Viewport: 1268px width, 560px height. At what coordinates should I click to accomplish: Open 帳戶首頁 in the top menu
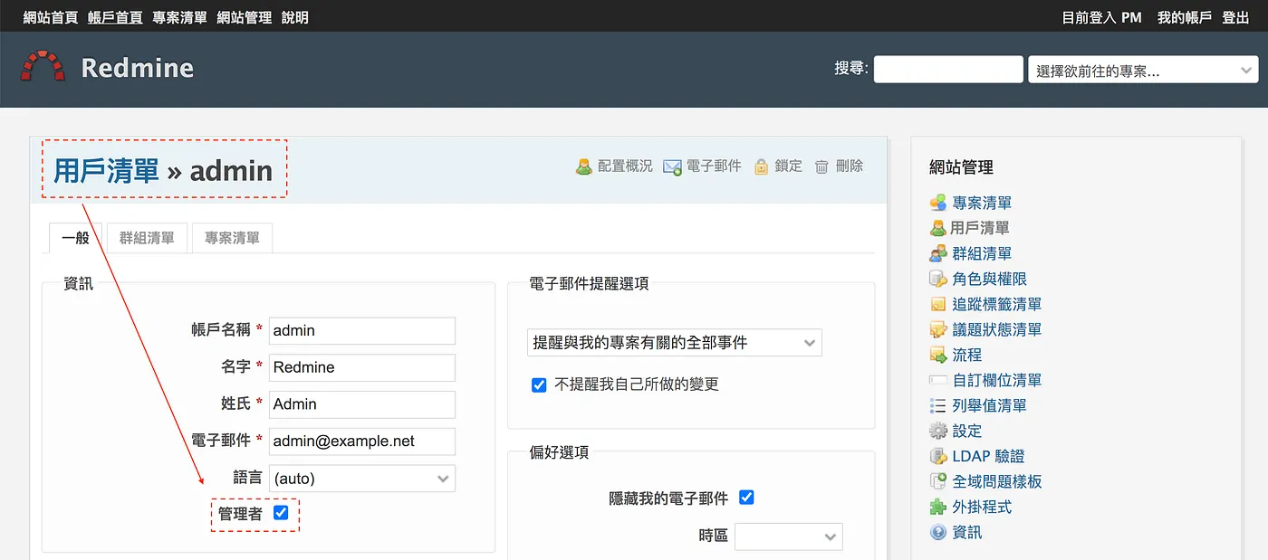coord(115,17)
